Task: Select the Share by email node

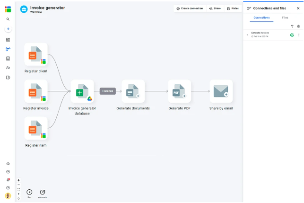Action: coord(221,91)
